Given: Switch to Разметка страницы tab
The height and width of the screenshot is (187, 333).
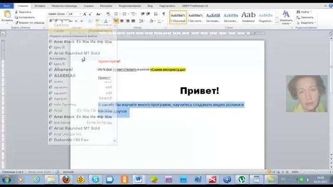Looking at the screenshot, I should point(65,6).
